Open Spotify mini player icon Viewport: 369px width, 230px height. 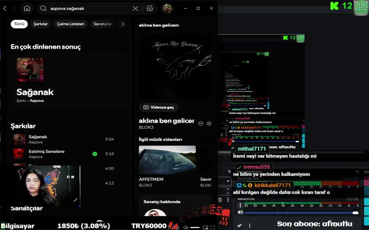click(205, 227)
